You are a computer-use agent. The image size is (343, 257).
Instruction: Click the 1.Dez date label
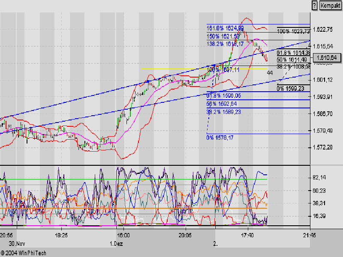116,243
